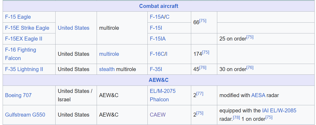
Task: Click multirole link in F-16 row
Action: click(109, 54)
